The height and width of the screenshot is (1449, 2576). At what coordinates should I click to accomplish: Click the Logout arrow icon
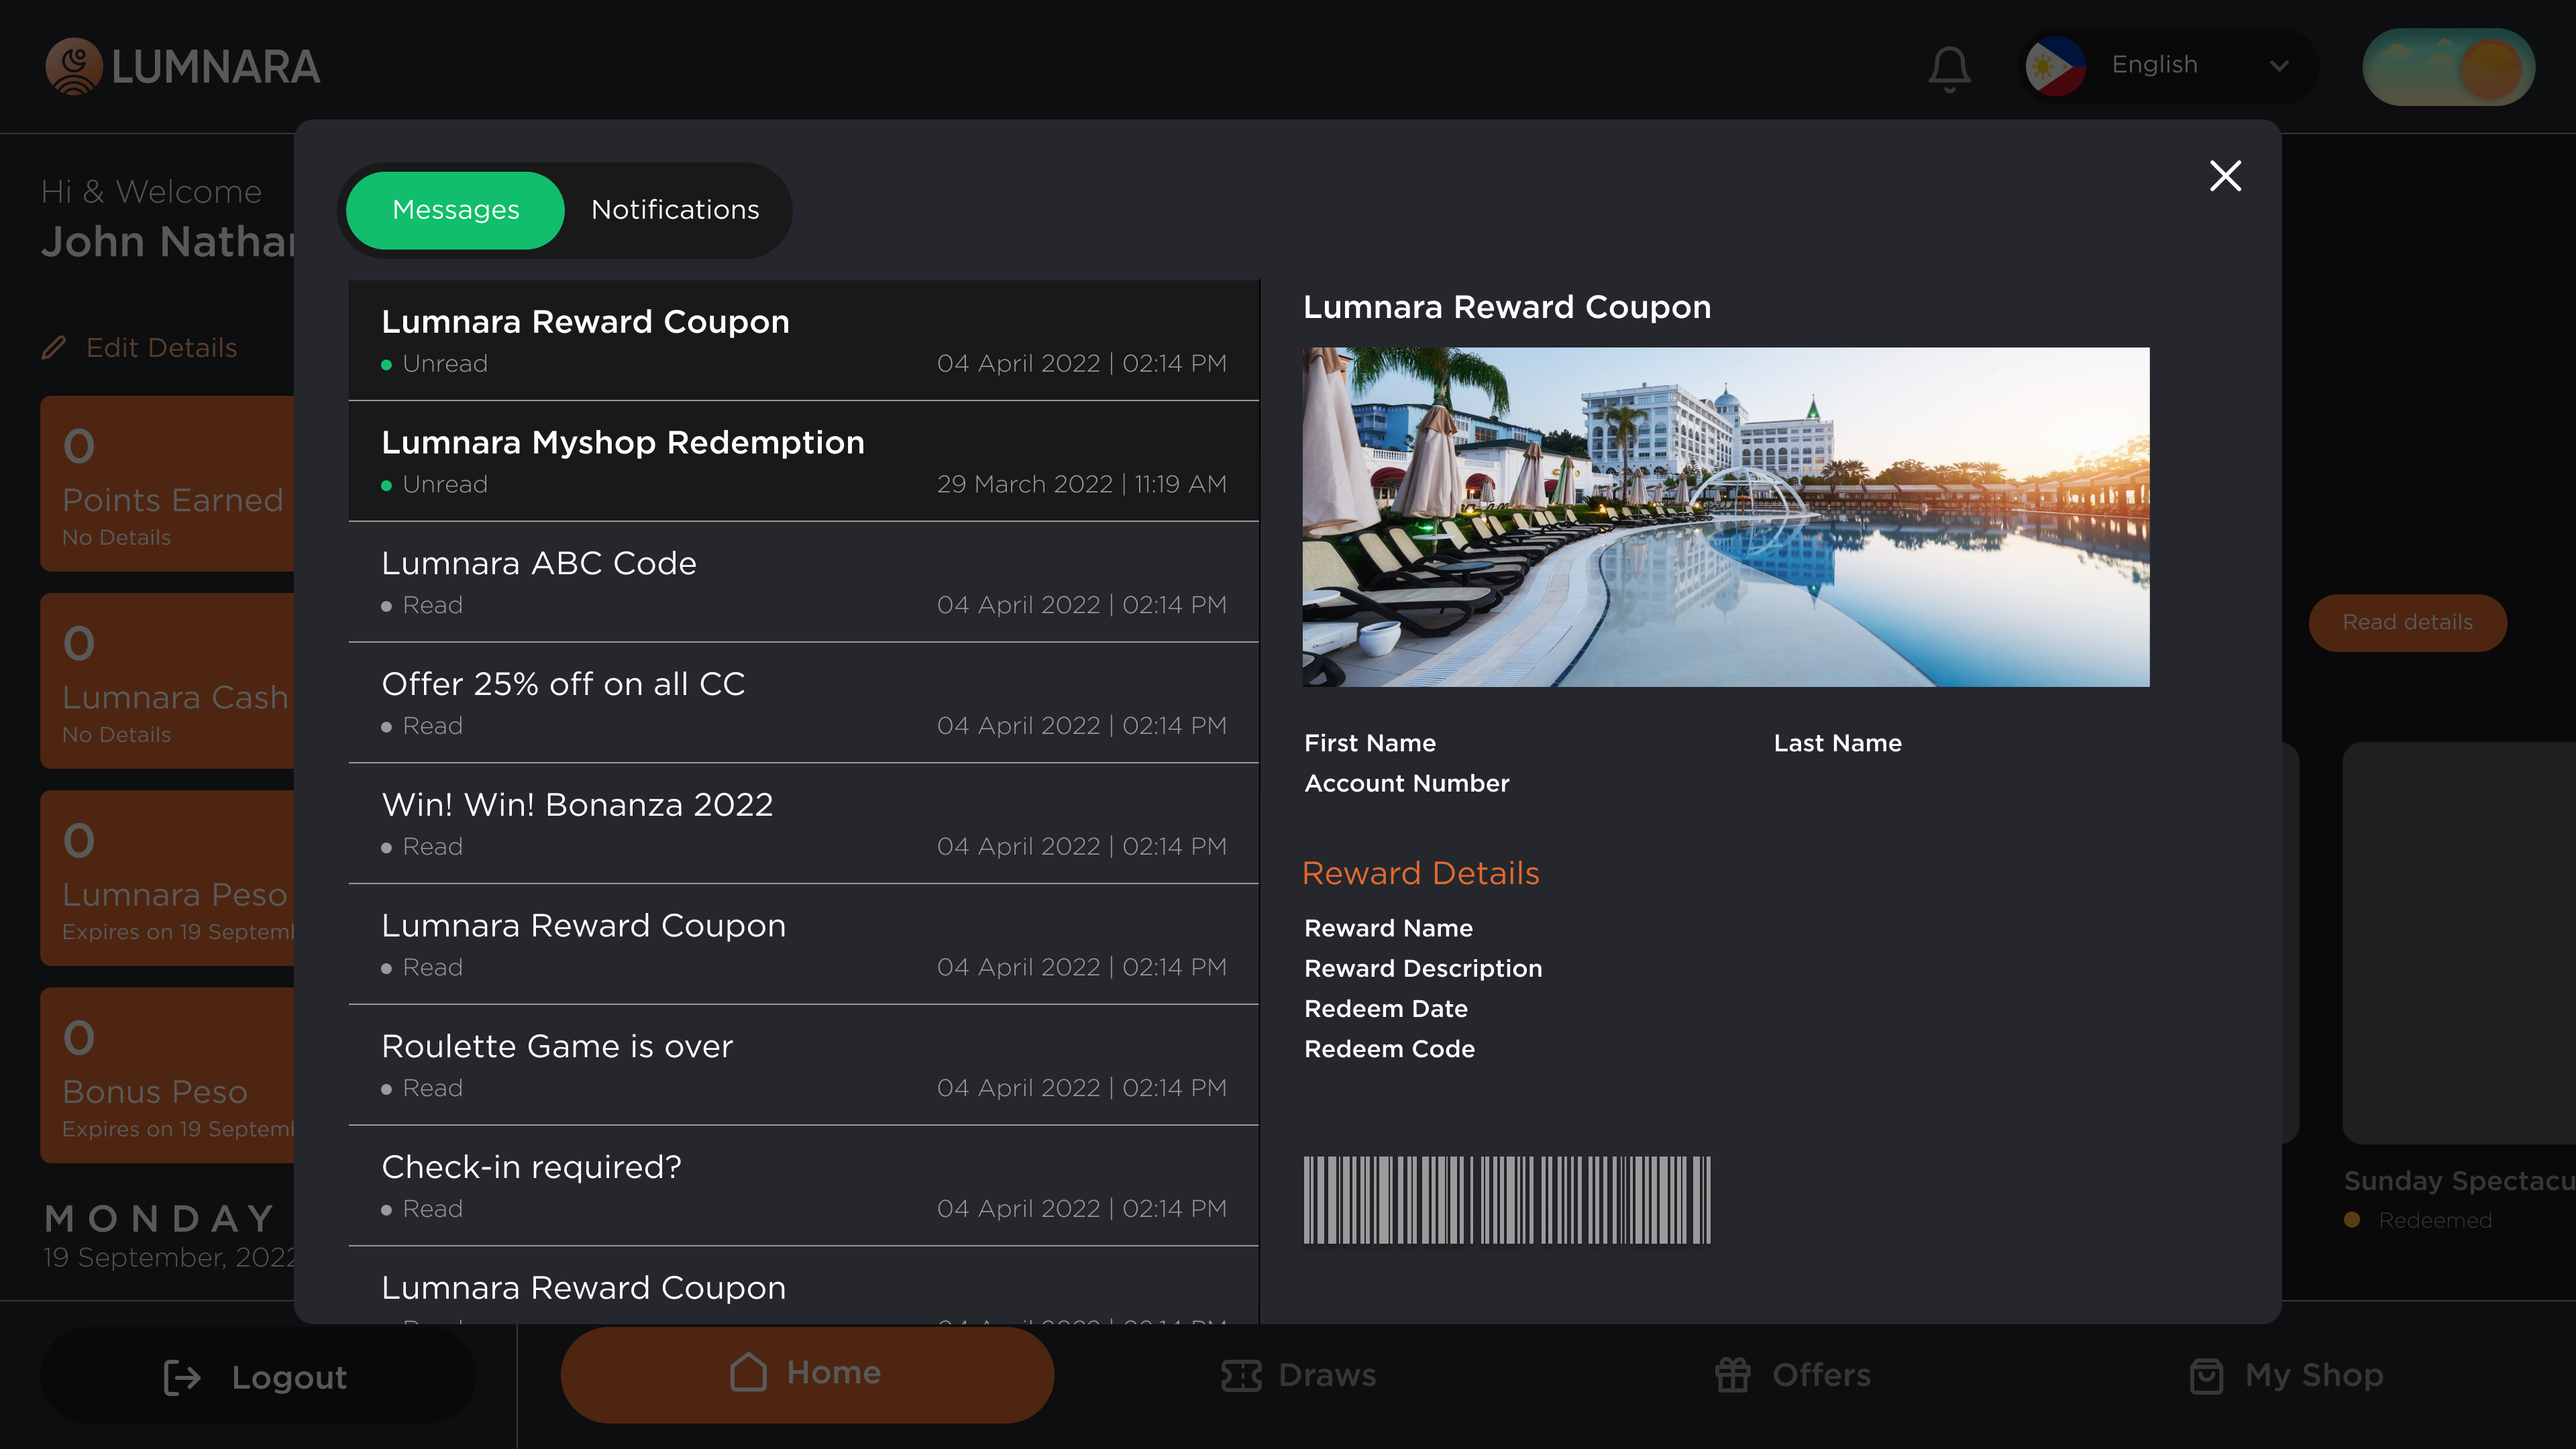click(181, 1377)
